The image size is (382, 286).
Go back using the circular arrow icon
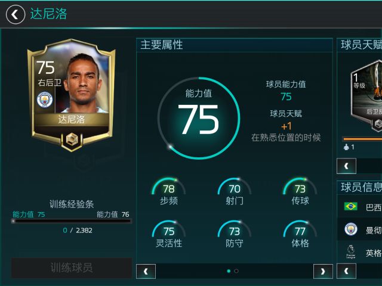click(16, 14)
